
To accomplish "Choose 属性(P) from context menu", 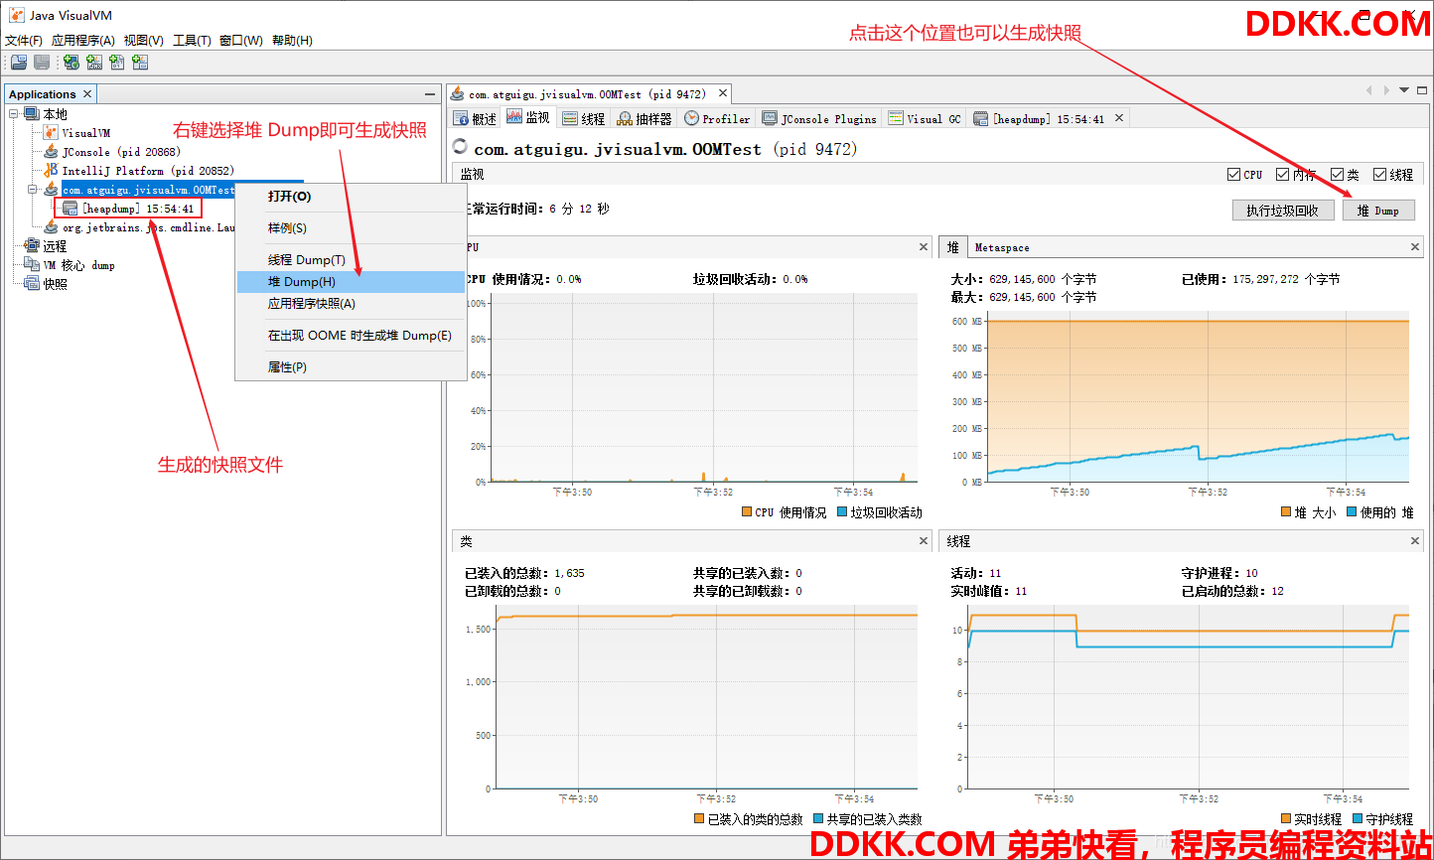I will (351, 367).
